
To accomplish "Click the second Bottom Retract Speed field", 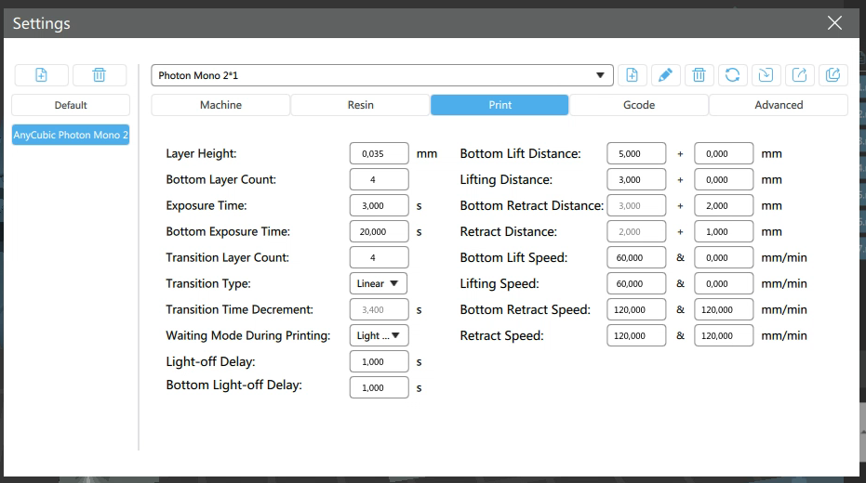I will (724, 309).
